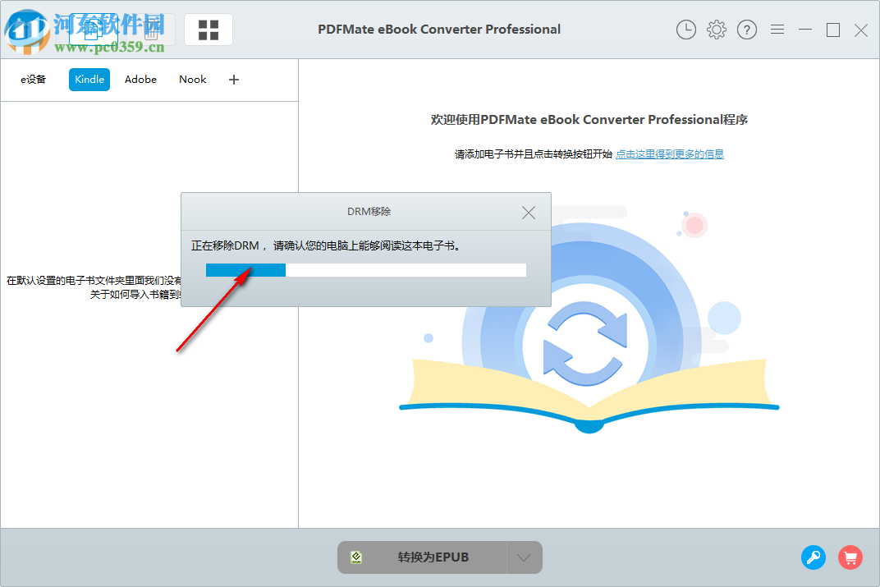Switch to the Nook tab
This screenshot has height=587, width=880.
(192, 79)
